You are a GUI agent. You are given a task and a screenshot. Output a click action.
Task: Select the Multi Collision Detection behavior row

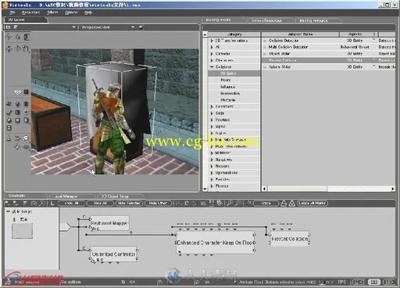click(328, 47)
